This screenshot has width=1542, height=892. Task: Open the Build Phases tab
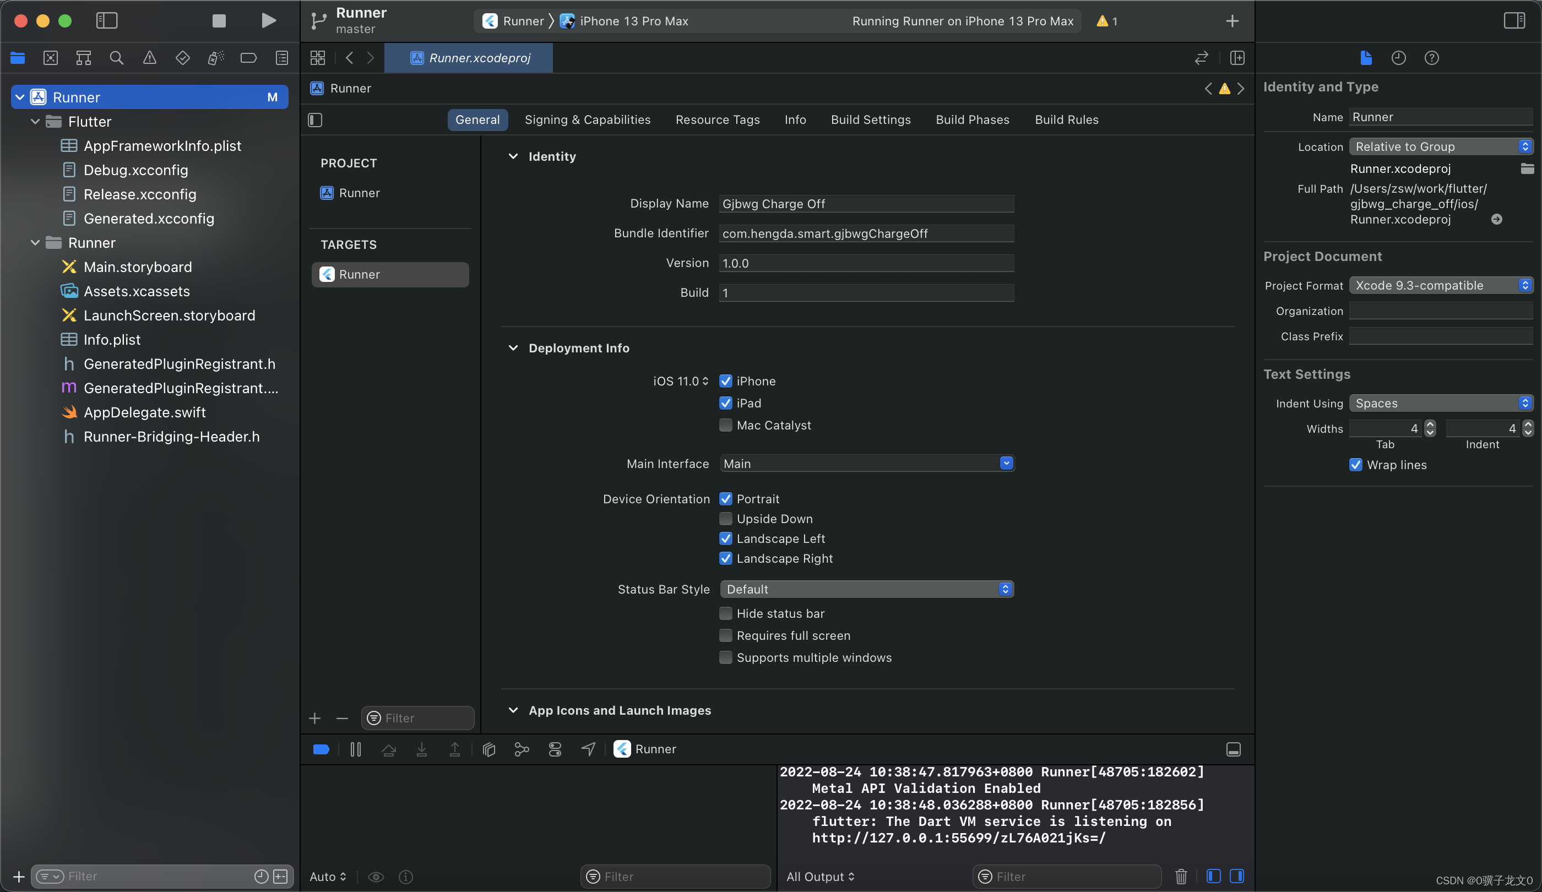[x=973, y=120]
